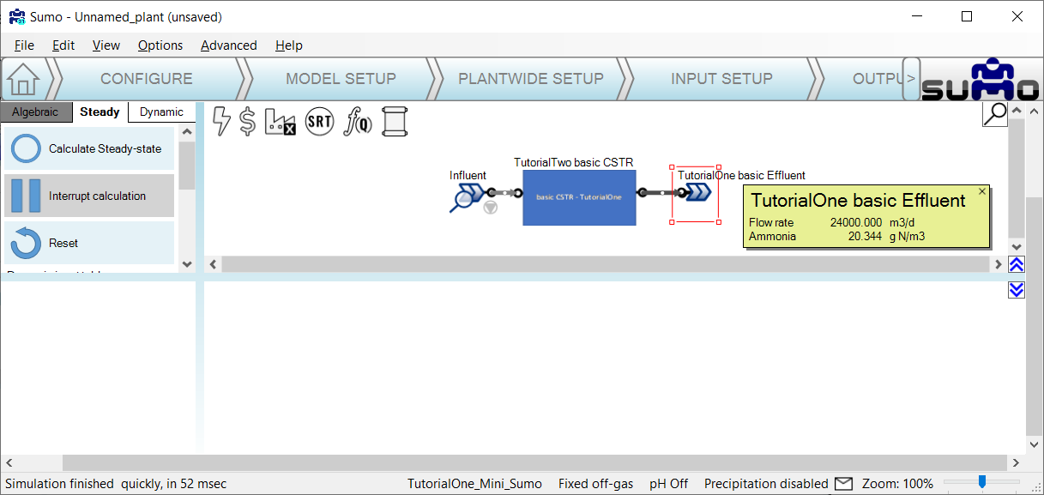Open the SRT circle icon

click(319, 122)
